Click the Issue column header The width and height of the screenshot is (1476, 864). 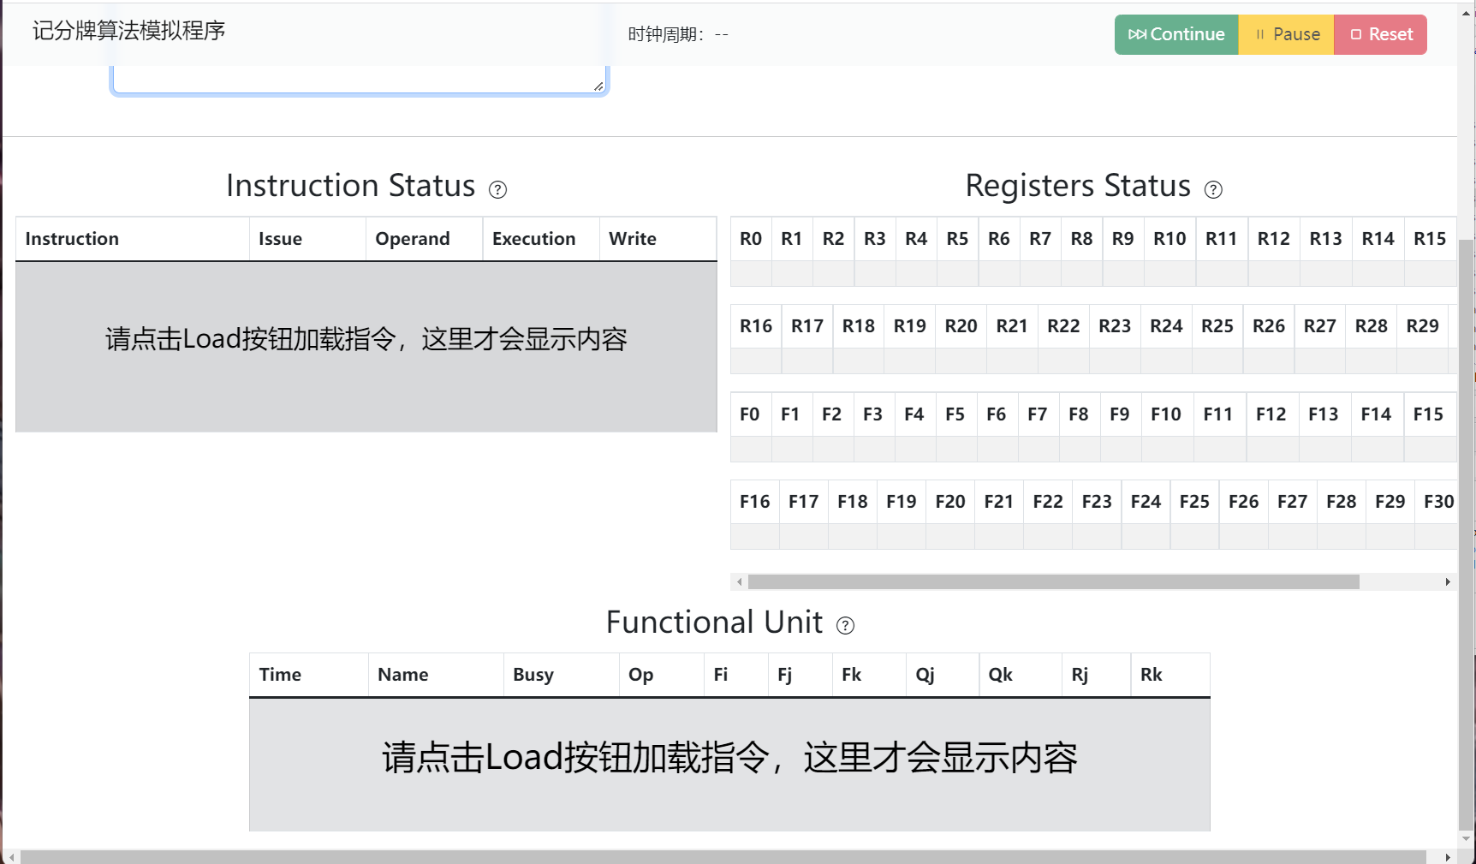pyautogui.click(x=307, y=239)
